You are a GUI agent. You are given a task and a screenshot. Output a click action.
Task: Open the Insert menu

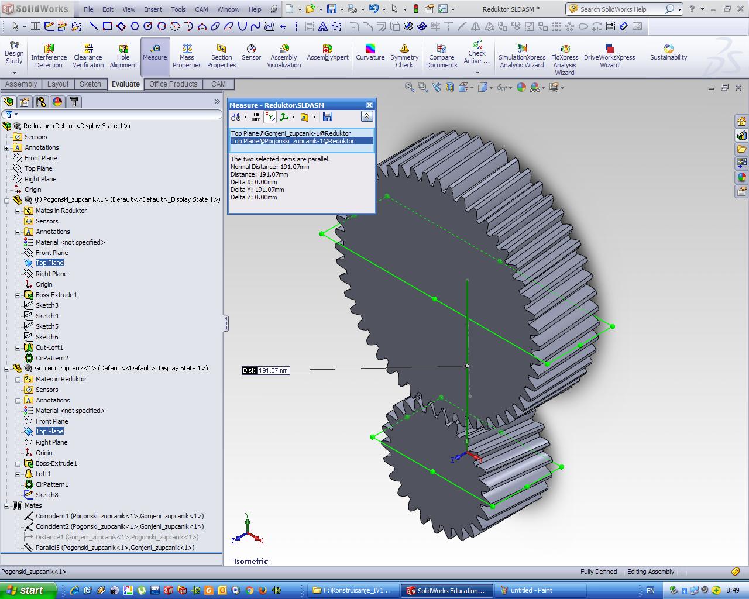tap(153, 9)
